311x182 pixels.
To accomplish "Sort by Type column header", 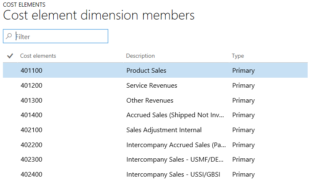I will click(238, 56).
